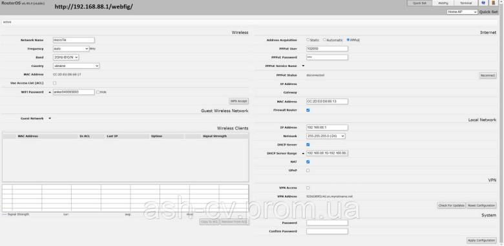The width and height of the screenshot is (504, 246).
Task: Click the Copy To ACL button
Action: (209, 222)
